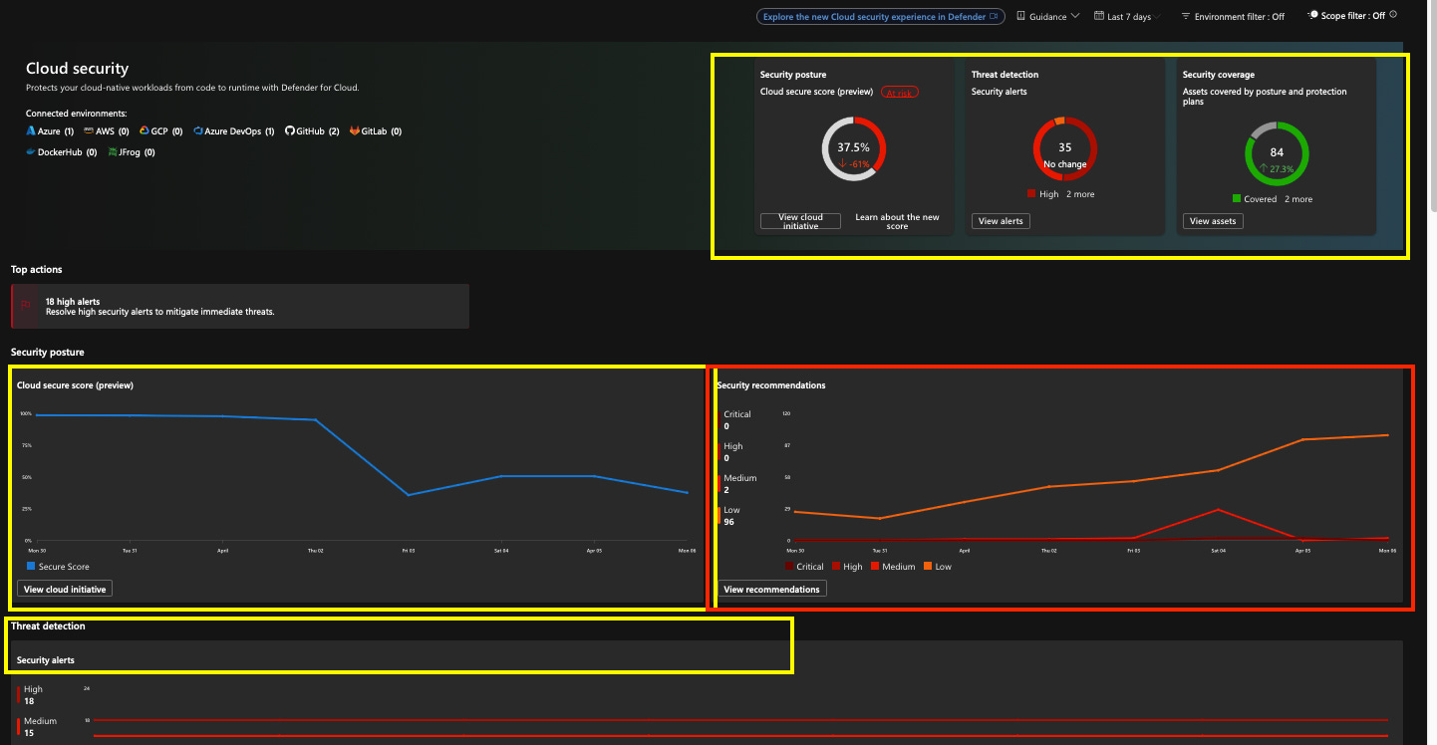The height and width of the screenshot is (745, 1437).
Task: Click the Secure Score blue legend swatch
Action: point(31,567)
